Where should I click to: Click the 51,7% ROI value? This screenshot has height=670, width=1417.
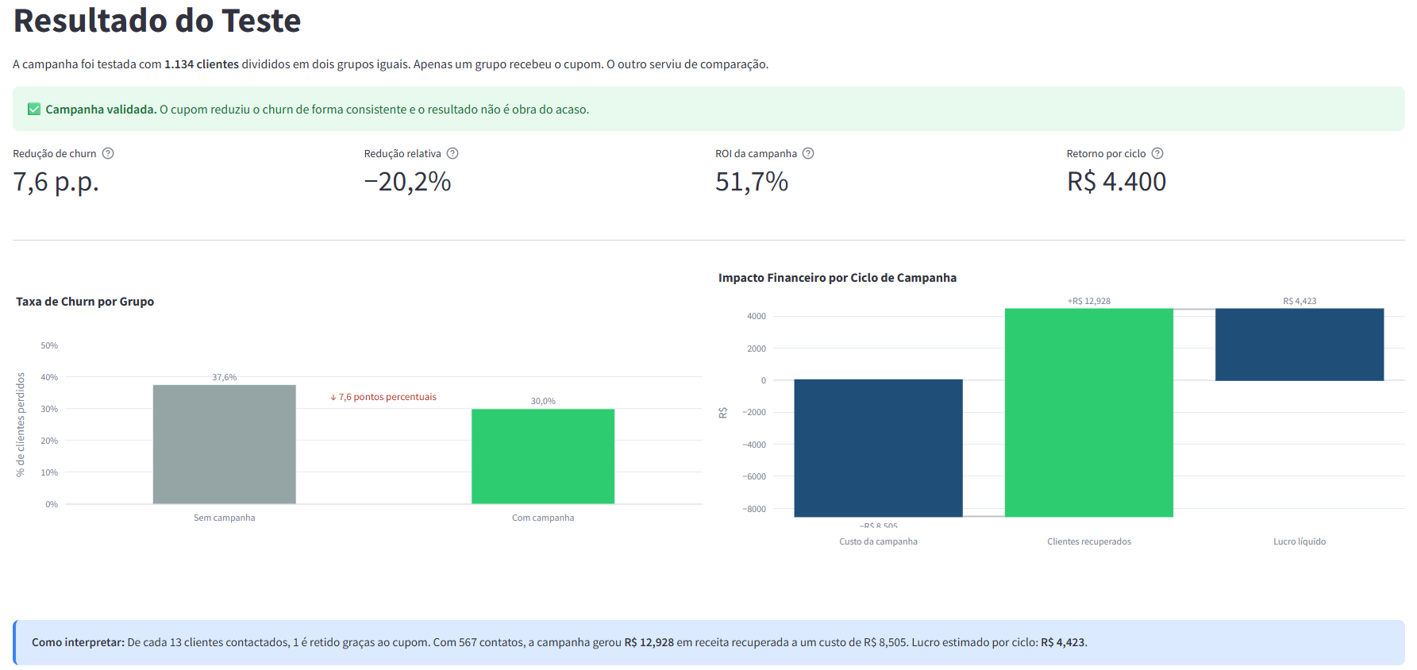(x=752, y=182)
